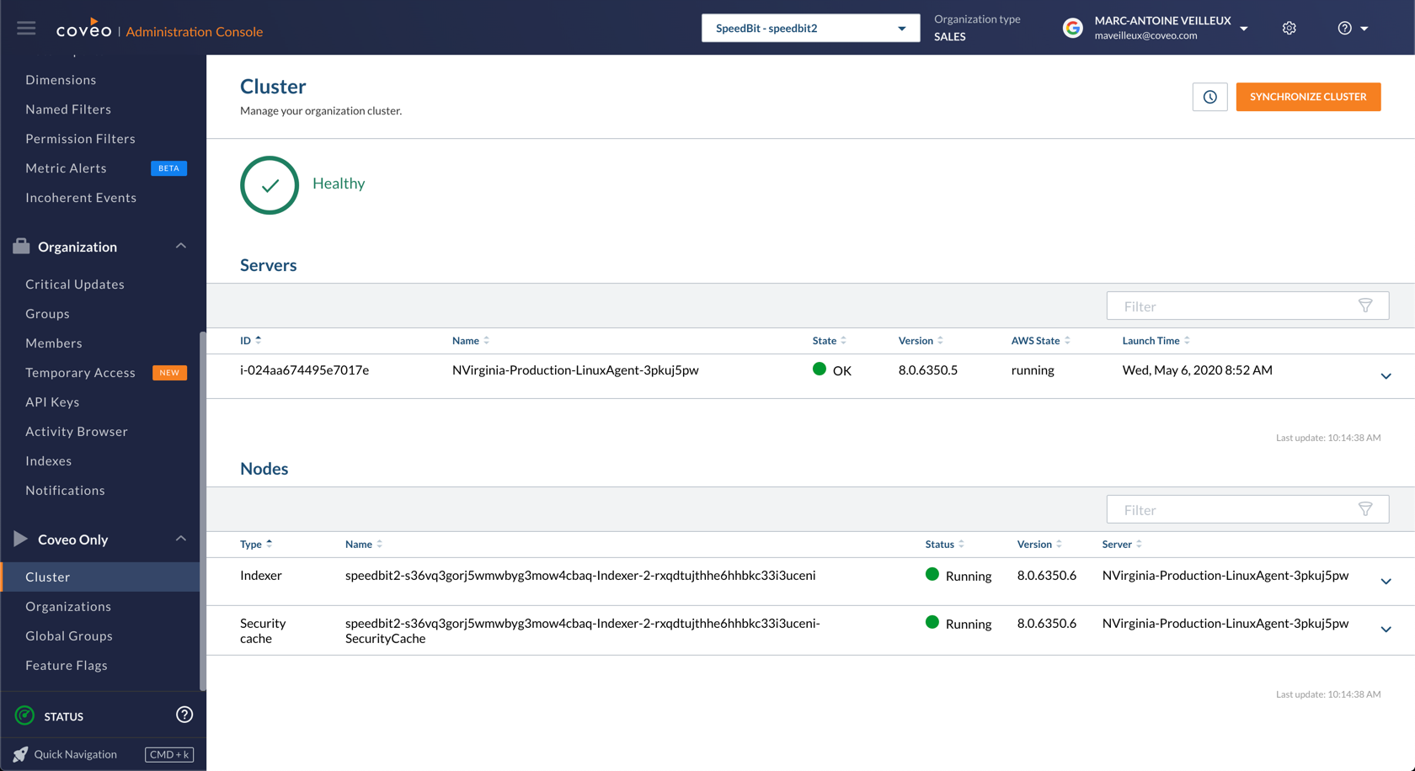Collapse the Coveo Only sidebar section
The width and height of the screenshot is (1415, 771).
(180, 539)
